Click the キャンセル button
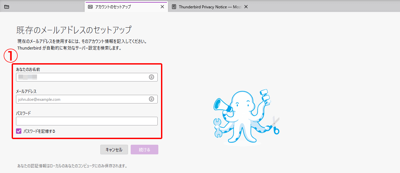This screenshot has width=400, height=173. [114, 150]
